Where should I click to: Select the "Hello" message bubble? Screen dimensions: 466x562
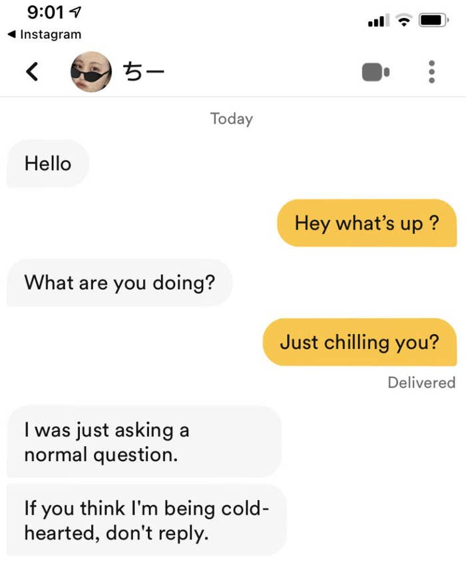pyautogui.click(x=48, y=164)
